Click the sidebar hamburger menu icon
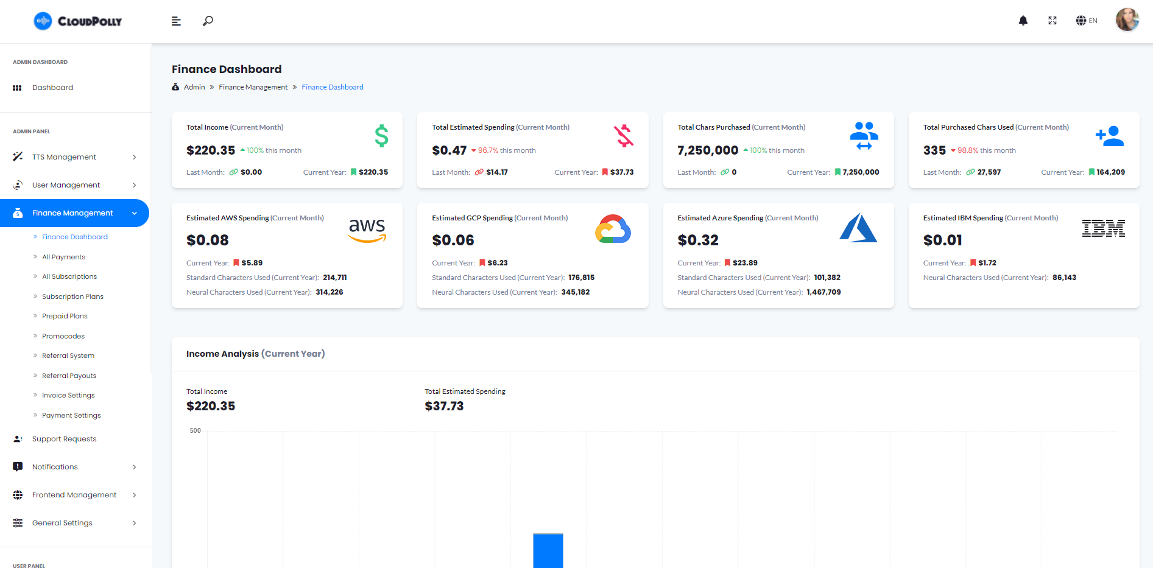 [176, 21]
